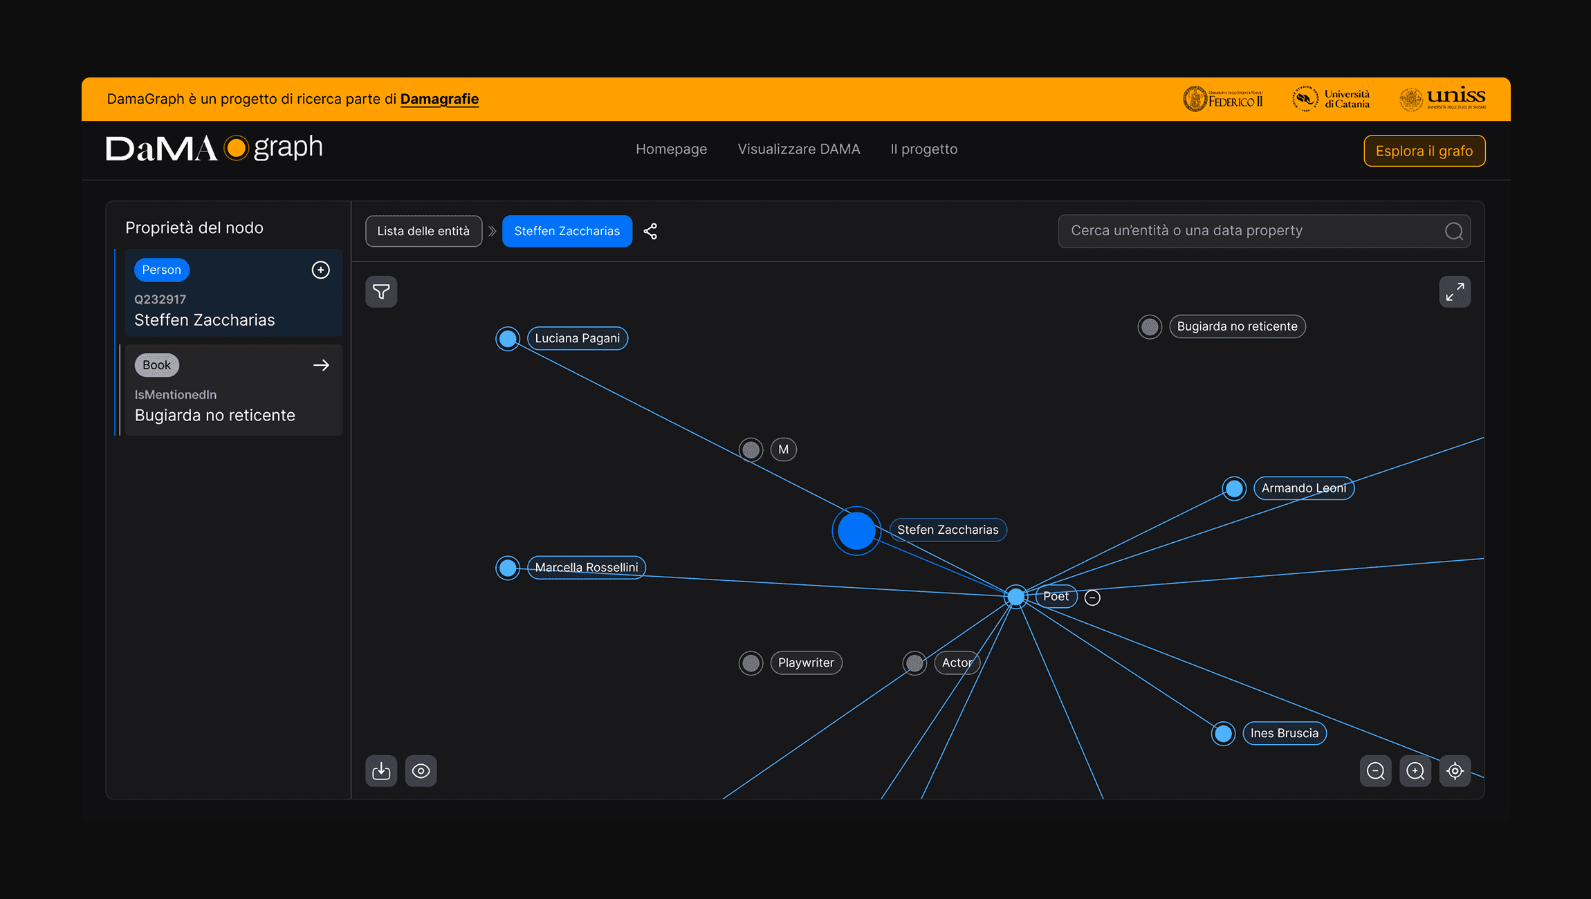Recenter the graph with target icon
The image size is (1591, 899).
tap(1455, 771)
